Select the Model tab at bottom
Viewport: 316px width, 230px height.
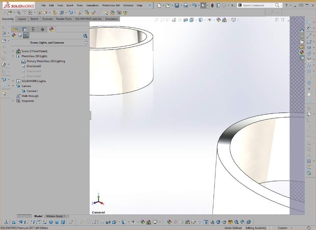[x=38, y=216]
